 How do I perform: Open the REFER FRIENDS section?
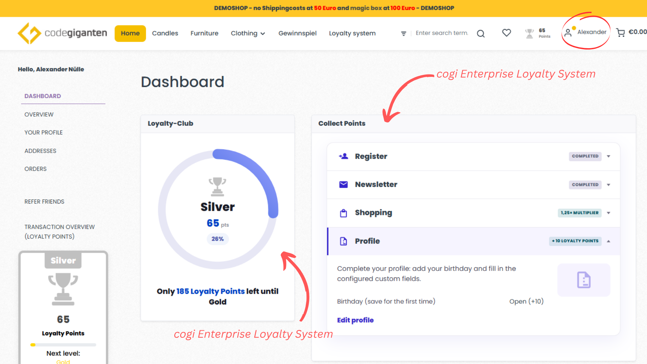pos(44,202)
